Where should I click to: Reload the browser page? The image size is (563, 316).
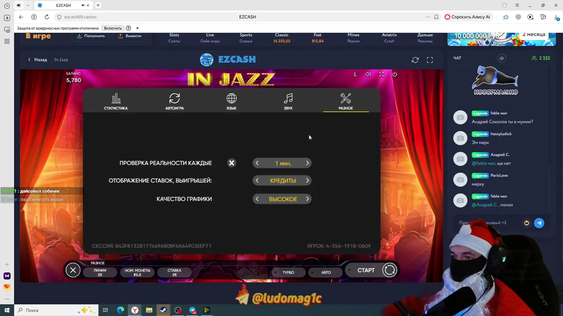[47, 17]
